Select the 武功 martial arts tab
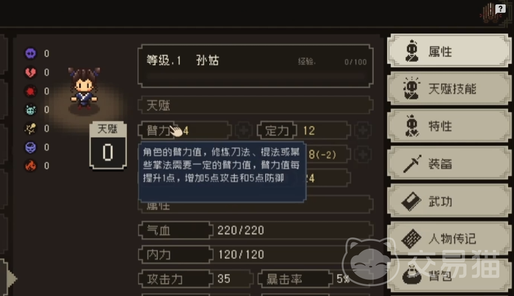This screenshot has height=296, width=514. pos(449,201)
